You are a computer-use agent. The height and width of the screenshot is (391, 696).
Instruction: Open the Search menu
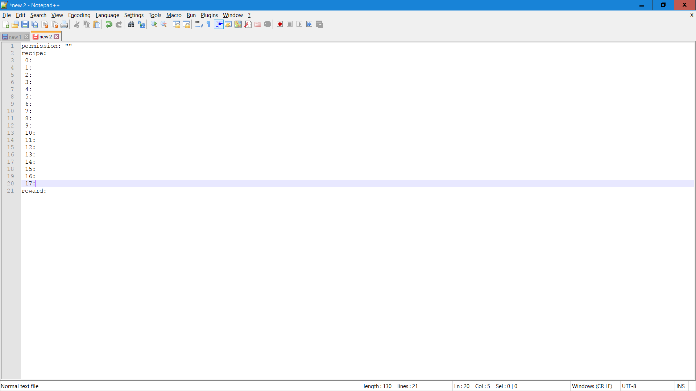click(38, 15)
